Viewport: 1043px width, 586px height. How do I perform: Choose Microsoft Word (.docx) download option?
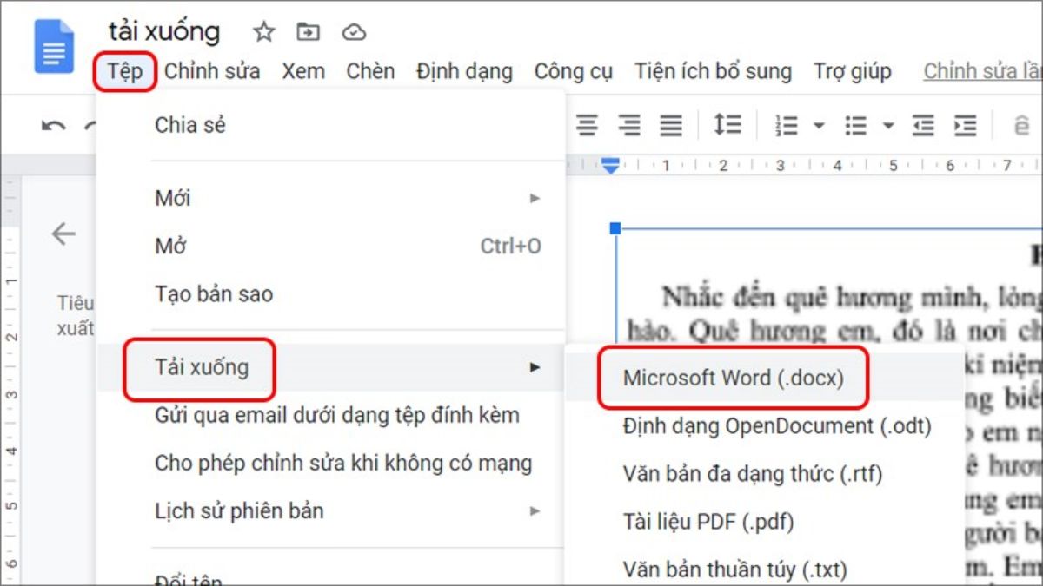(x=733, y=378)
